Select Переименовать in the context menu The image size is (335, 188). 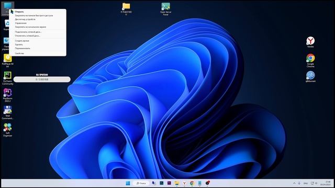(x=38, y=49)
